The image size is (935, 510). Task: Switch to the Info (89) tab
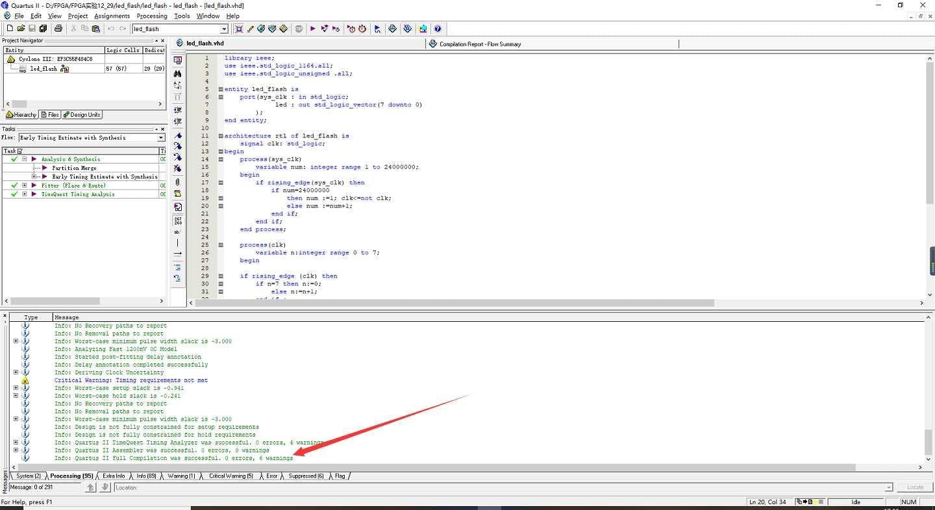pyautogui.click(x=145, y=476)
